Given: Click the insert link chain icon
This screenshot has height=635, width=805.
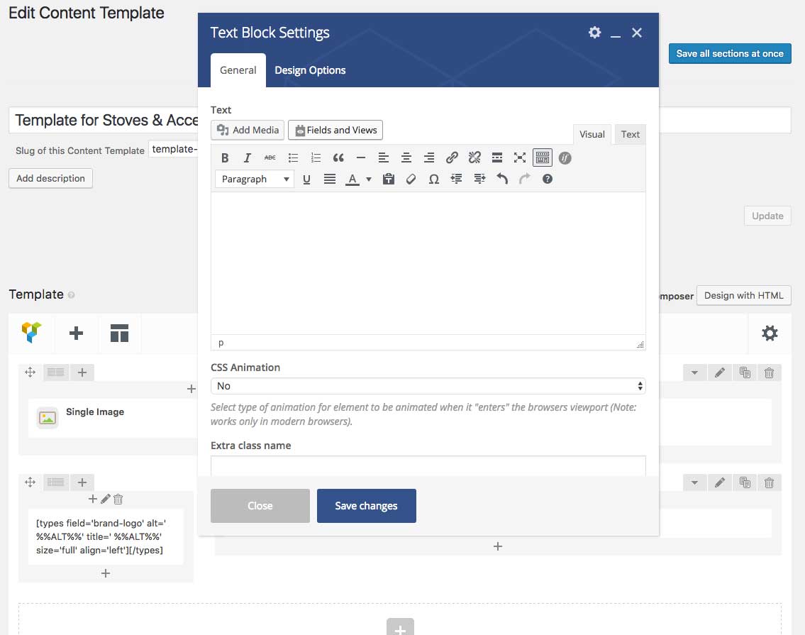Looking at the screenshot, I should 452,158.
